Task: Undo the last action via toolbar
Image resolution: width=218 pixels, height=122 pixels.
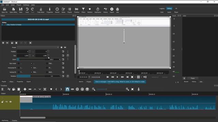Action: click(x=27, y=10)
